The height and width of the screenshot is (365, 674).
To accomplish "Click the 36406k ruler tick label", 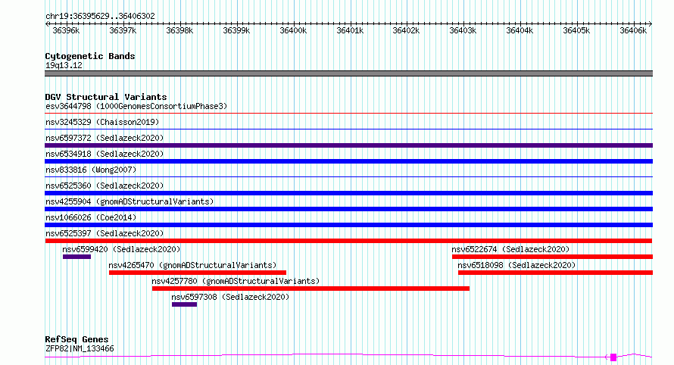I will 633,30.
